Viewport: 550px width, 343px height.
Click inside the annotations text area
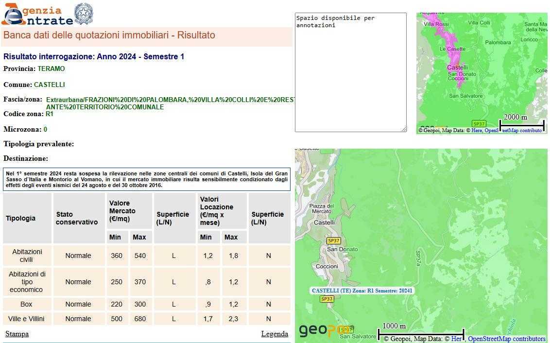[350, 72]
